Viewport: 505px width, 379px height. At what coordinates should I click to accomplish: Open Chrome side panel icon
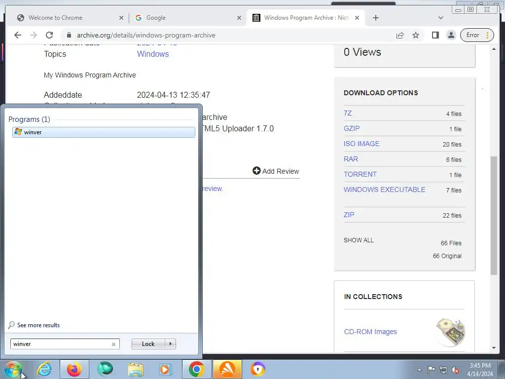coord(435,35)
